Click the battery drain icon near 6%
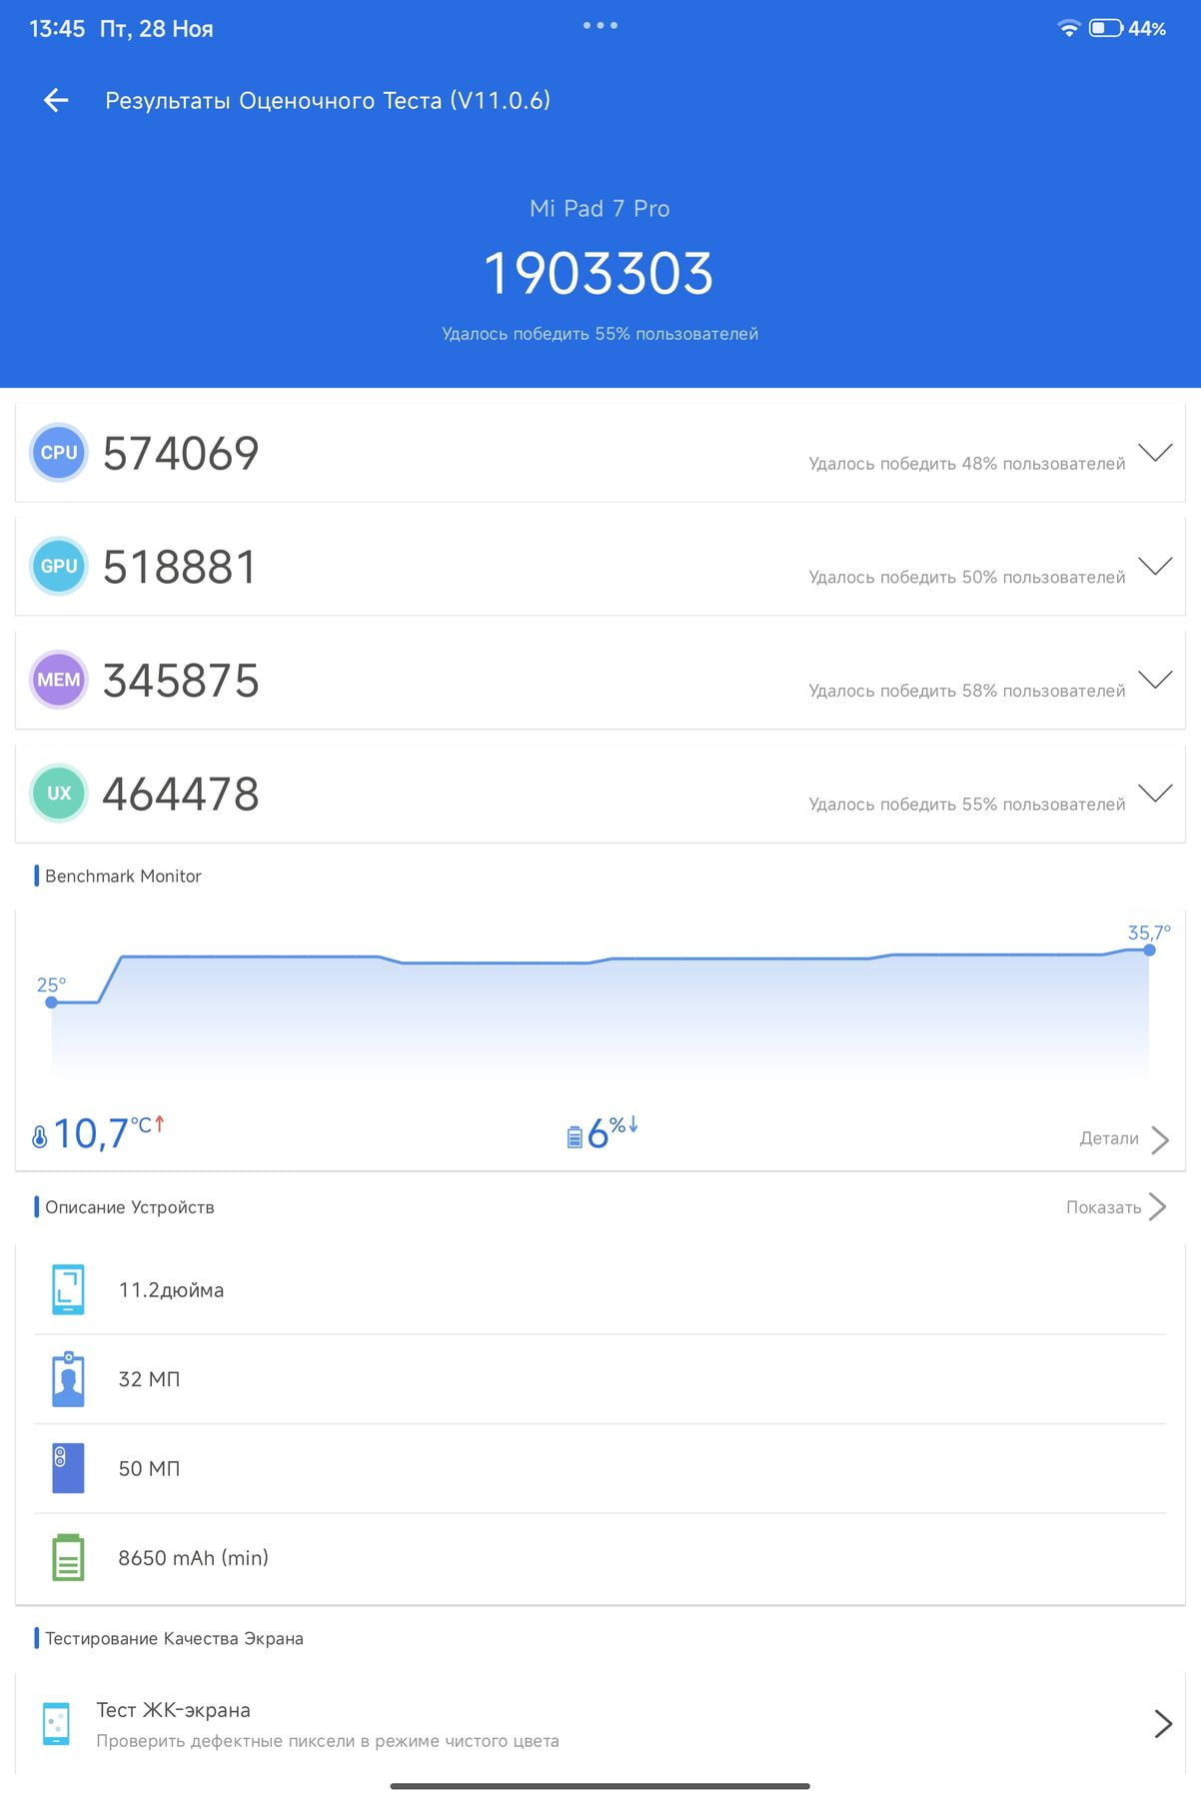1201x1799 pixels. click(575, 1136)
